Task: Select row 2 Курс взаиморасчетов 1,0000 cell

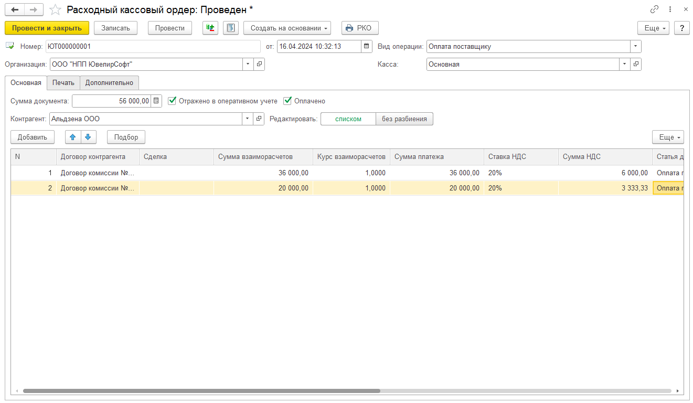Action: [351, 188]
